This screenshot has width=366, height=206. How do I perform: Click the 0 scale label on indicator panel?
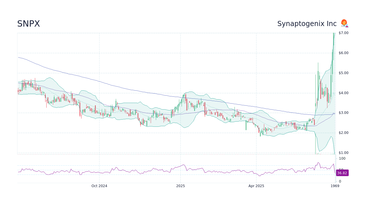pos(340,181)
